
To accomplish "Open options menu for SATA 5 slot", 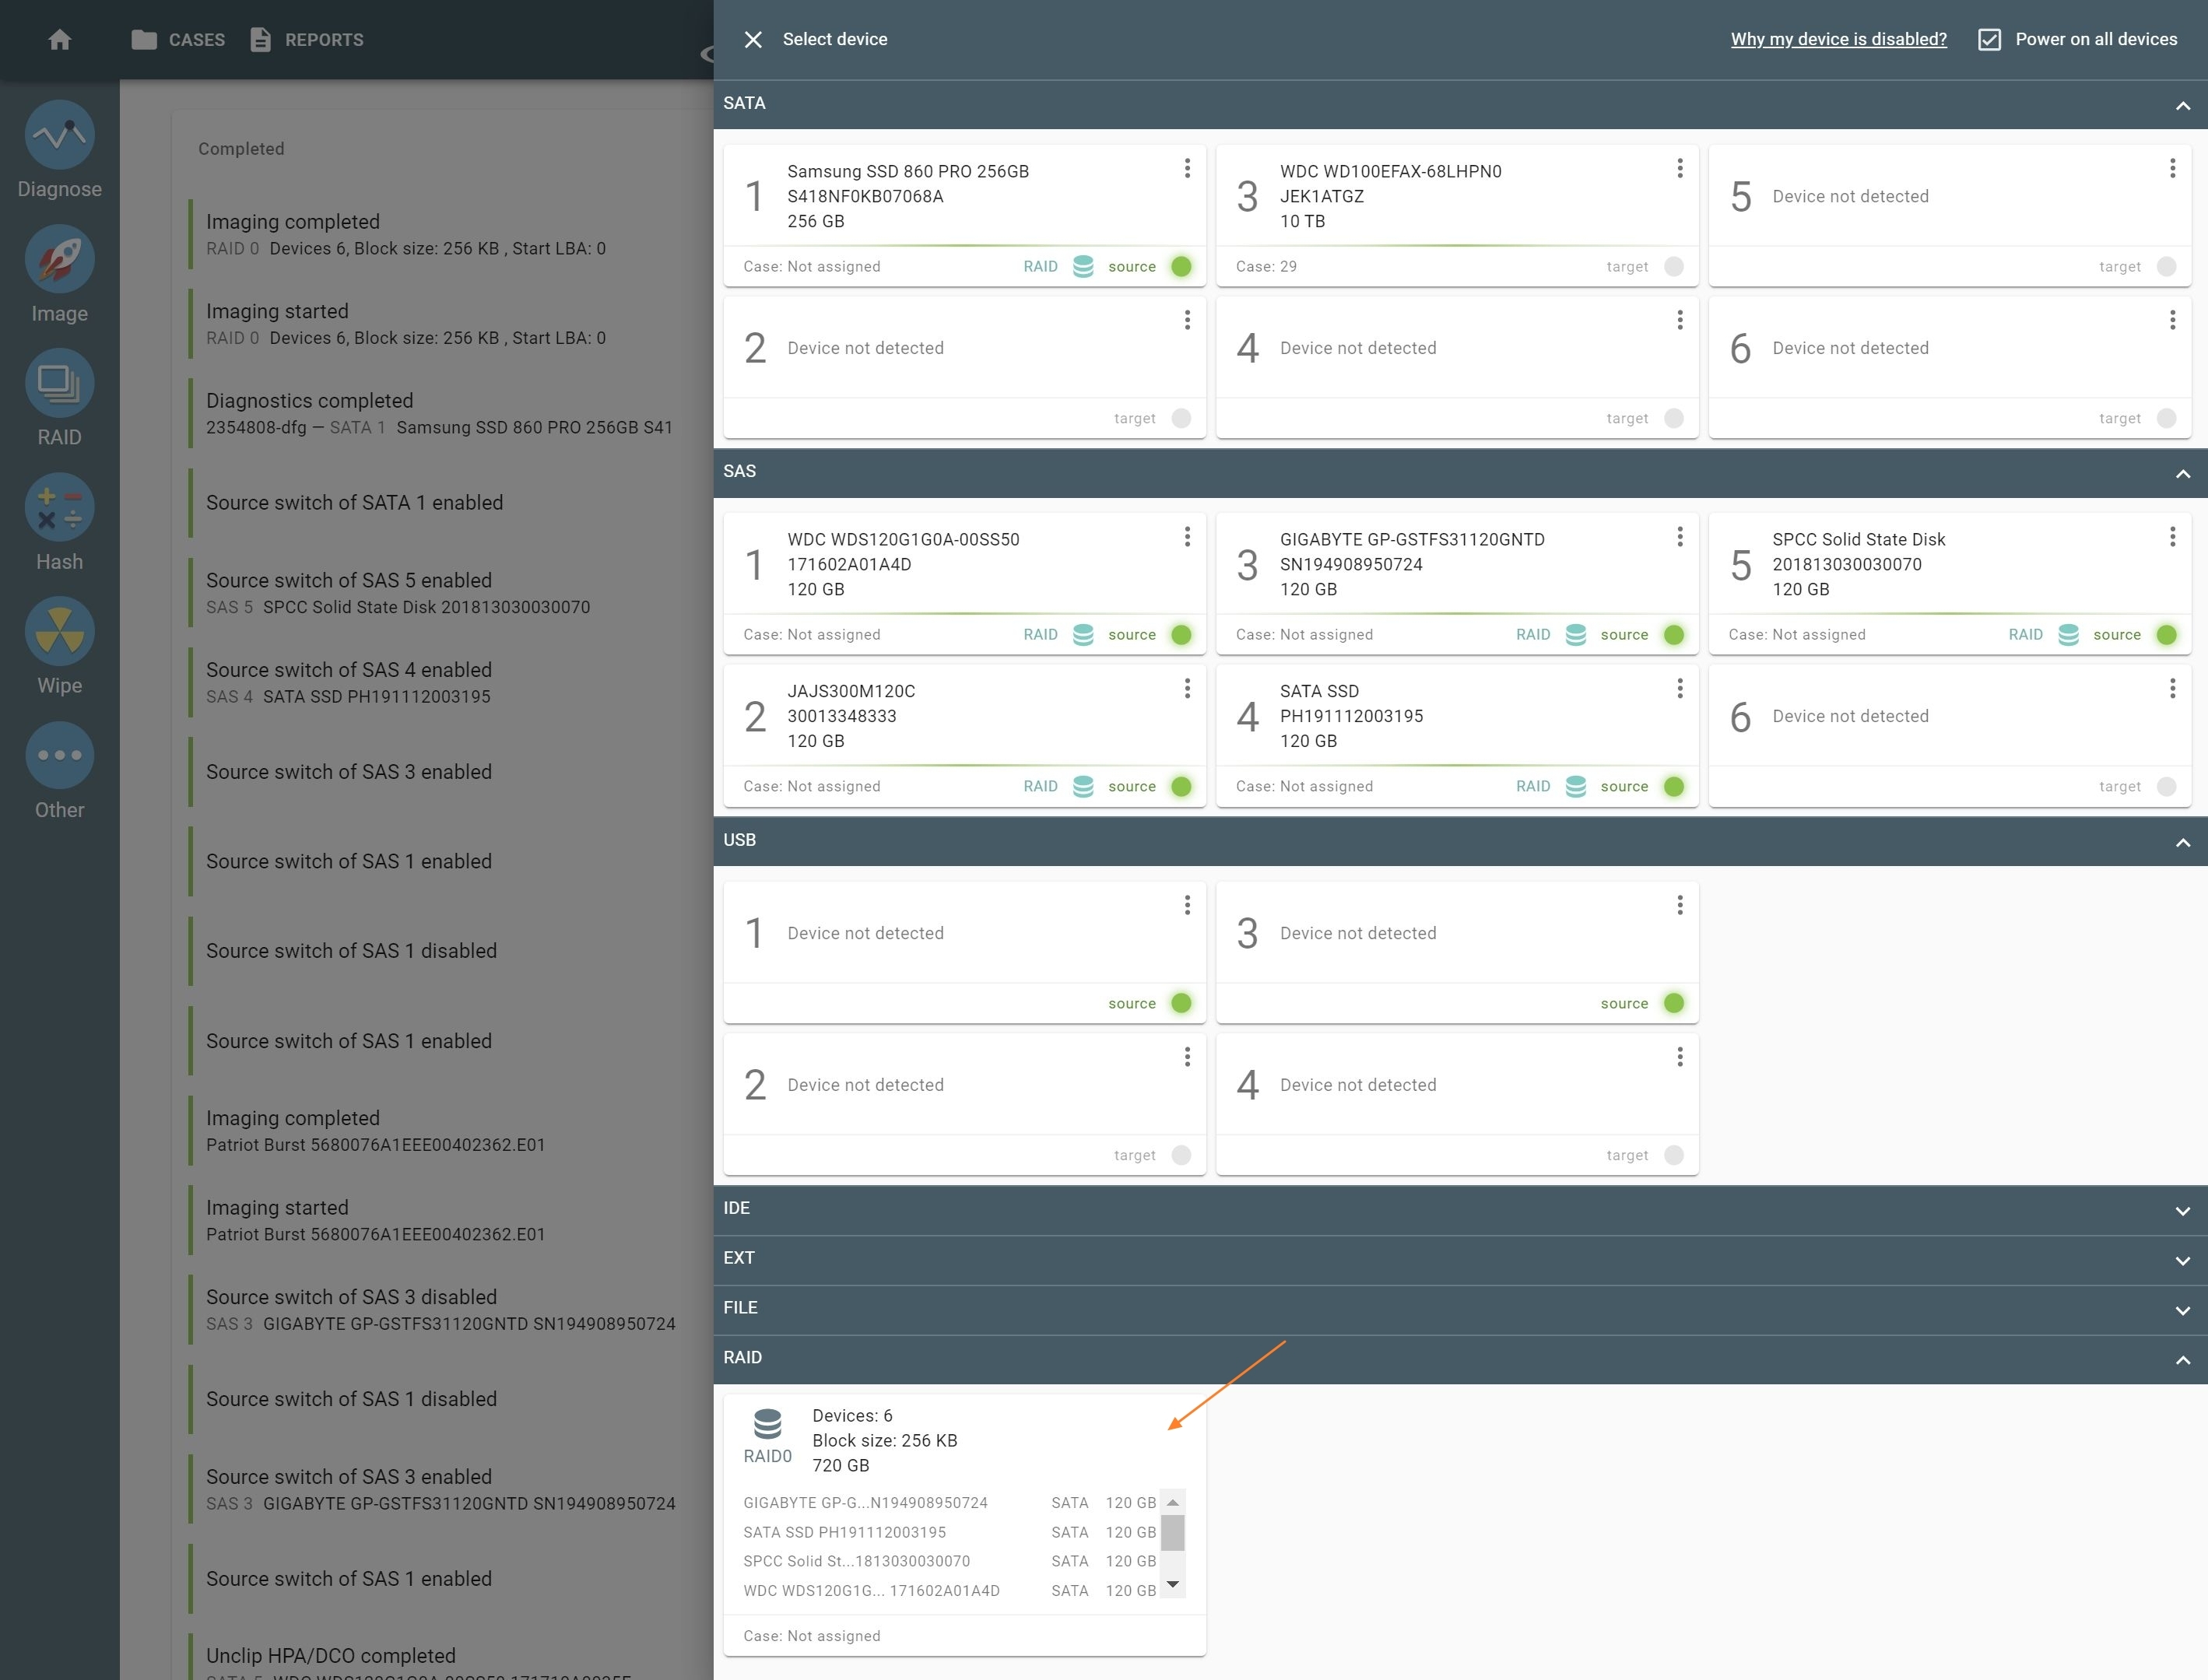I will click(2172, 168).
